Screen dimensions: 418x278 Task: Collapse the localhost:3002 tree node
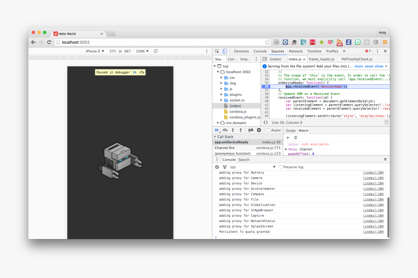click(x=218, y=72)
